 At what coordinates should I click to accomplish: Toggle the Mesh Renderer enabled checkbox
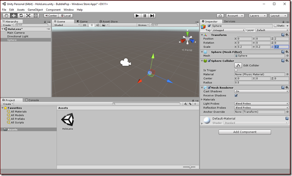click(x=209, y=88)
